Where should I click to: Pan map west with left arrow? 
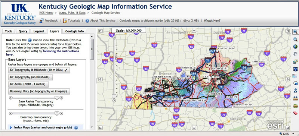click(101, 79)
